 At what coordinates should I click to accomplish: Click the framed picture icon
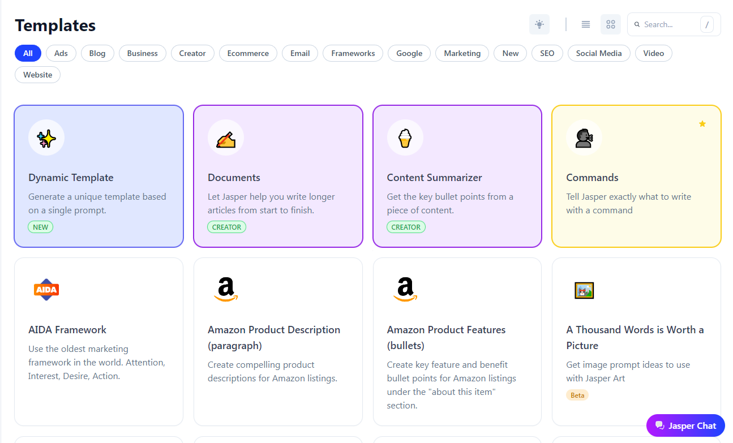click(584, 290)
